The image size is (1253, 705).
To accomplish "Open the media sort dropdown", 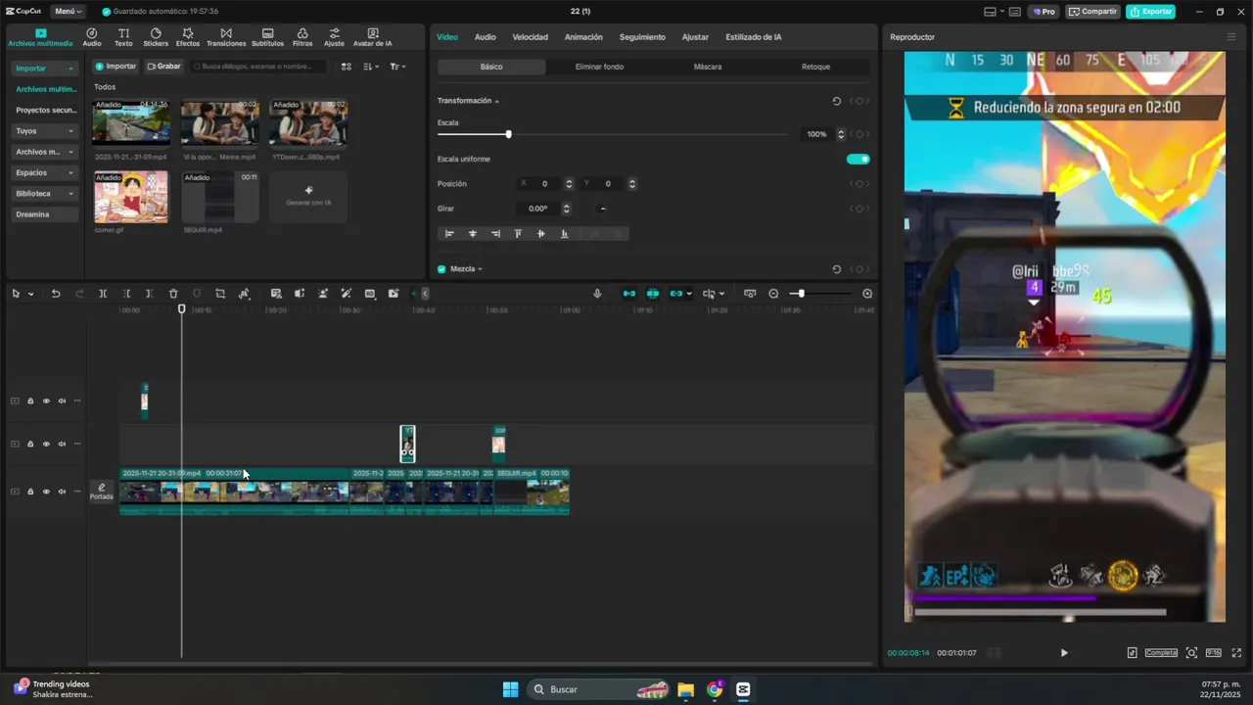I will 371,67.
